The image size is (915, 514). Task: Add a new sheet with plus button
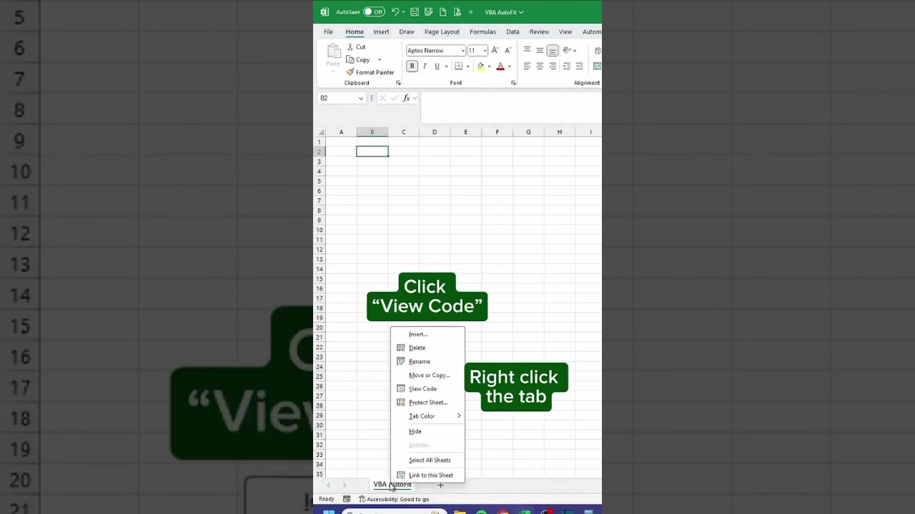pyautogui.click(x=440, y=485)
